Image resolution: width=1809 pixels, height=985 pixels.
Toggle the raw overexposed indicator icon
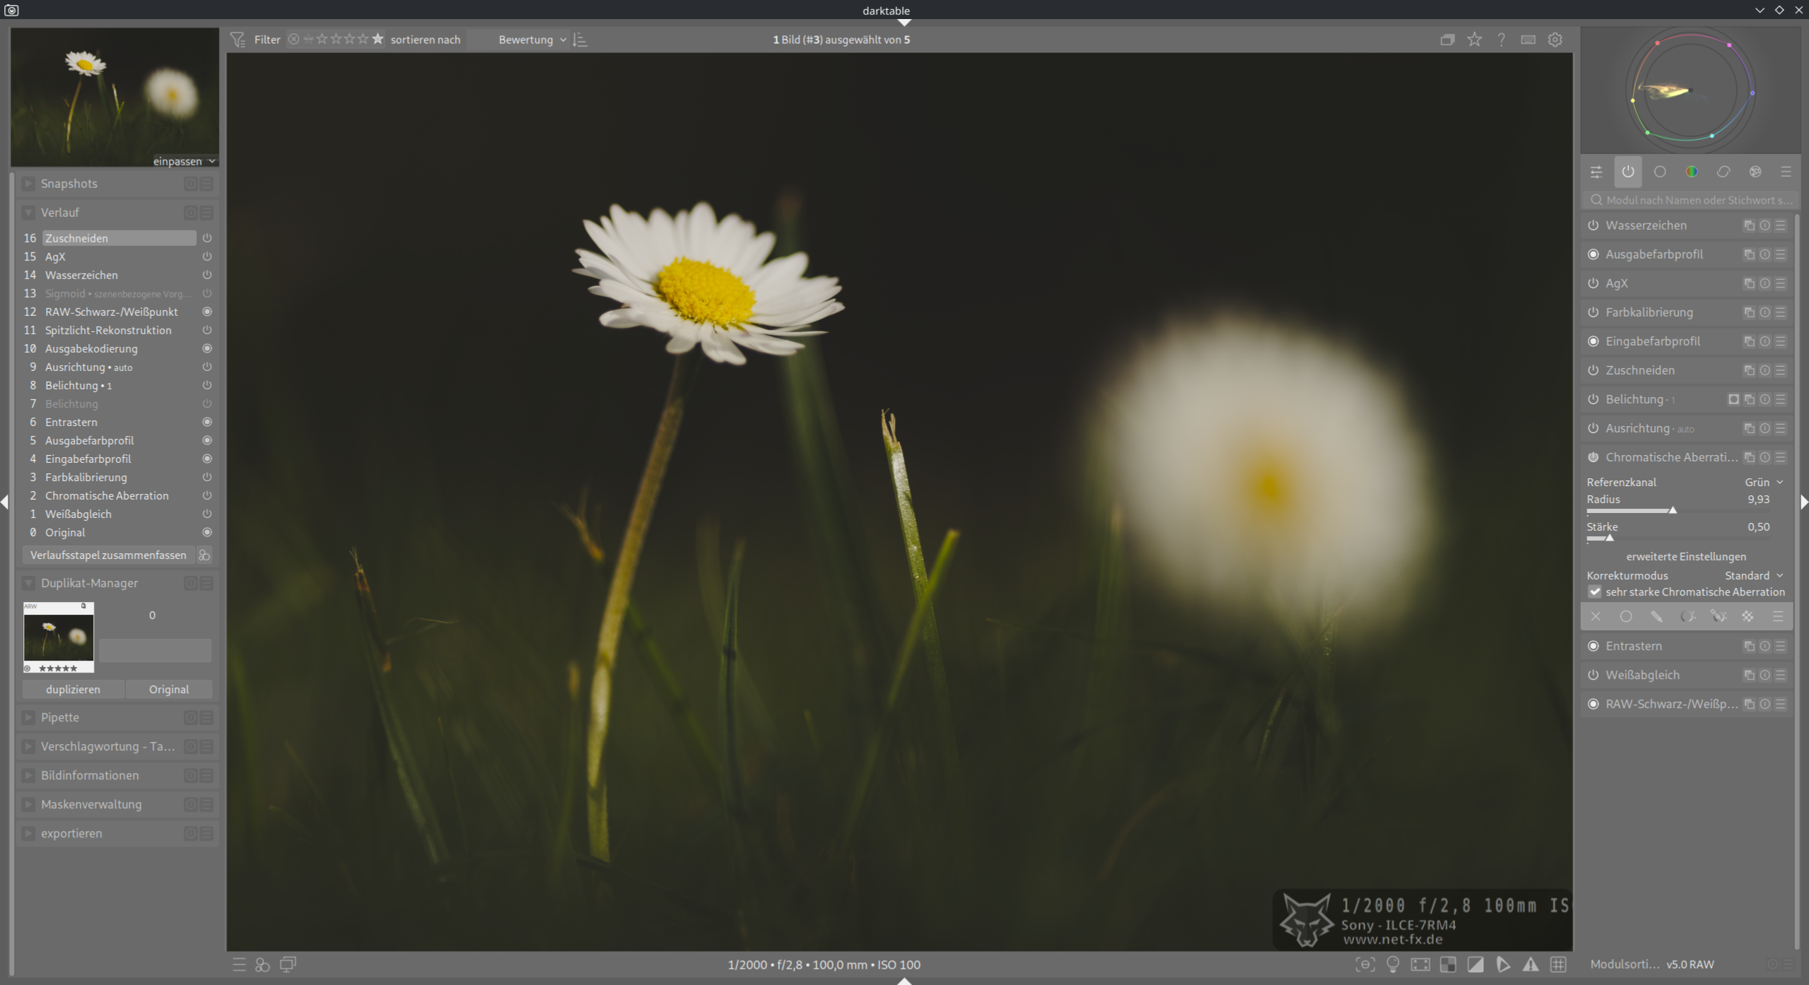click(1447, 965)
